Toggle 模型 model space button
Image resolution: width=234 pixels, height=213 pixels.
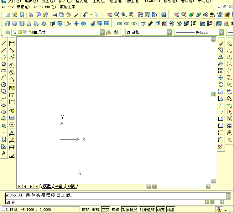tap(171, 210)
